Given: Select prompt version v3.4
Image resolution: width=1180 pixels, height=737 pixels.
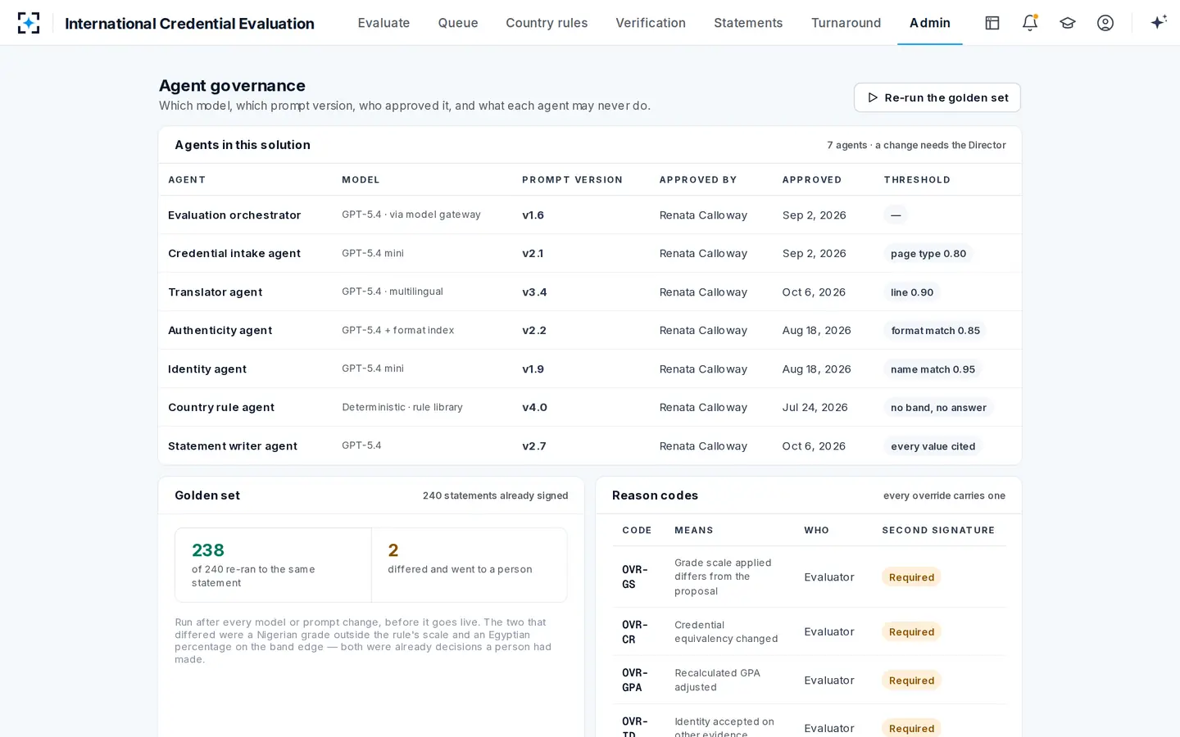Looking at the screenshot, I should point(534,292).
